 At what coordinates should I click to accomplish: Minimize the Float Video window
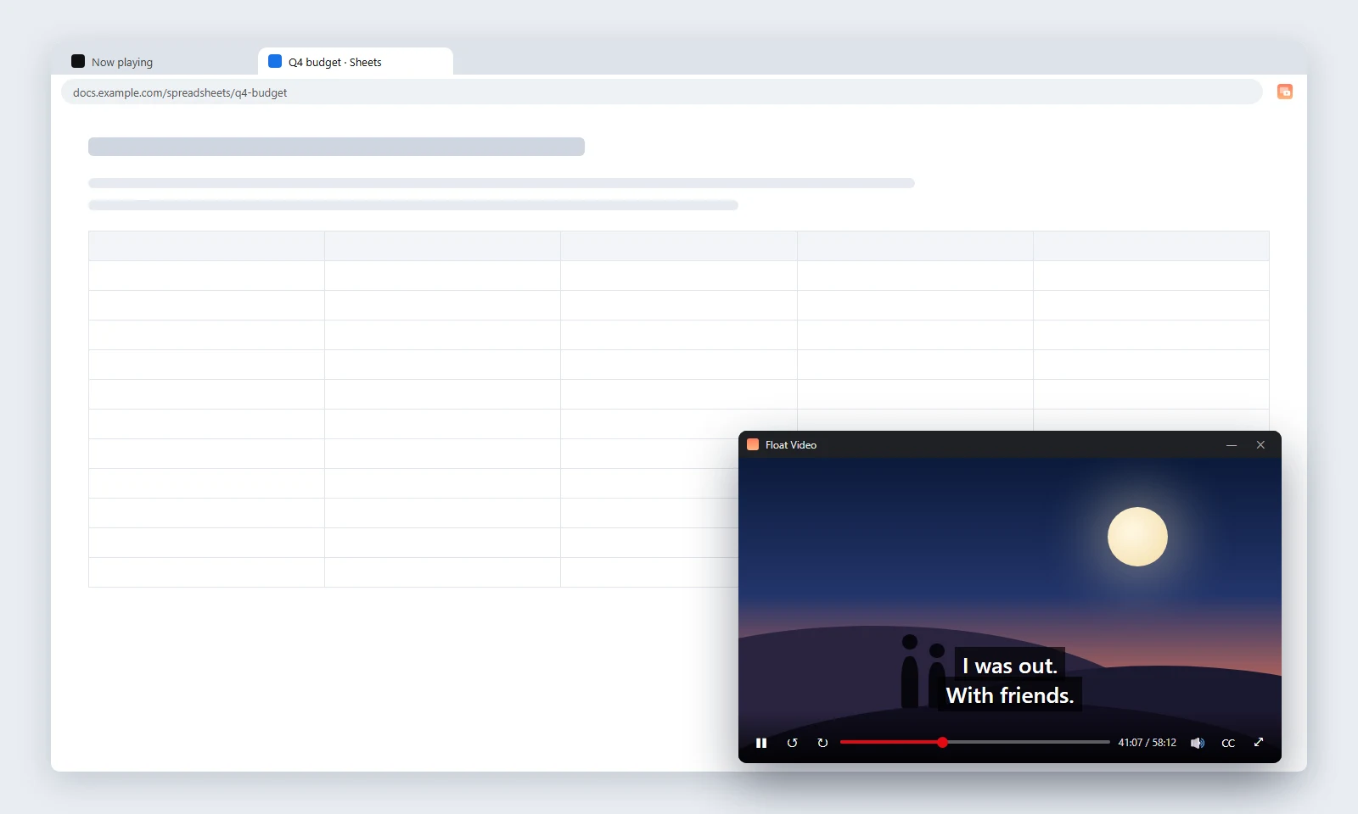tap(1232, 445)
